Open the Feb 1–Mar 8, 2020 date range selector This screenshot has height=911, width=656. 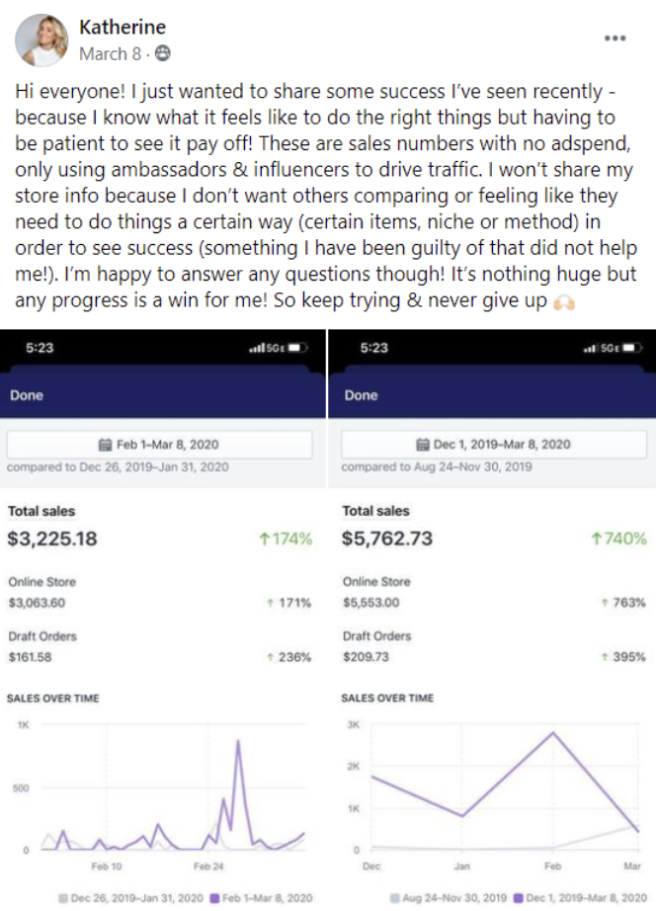click(161, 445)
